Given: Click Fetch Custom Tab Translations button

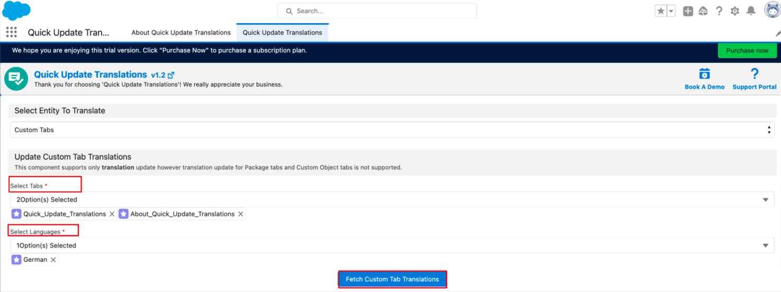Looking at the screenshot, I should 392,279.
